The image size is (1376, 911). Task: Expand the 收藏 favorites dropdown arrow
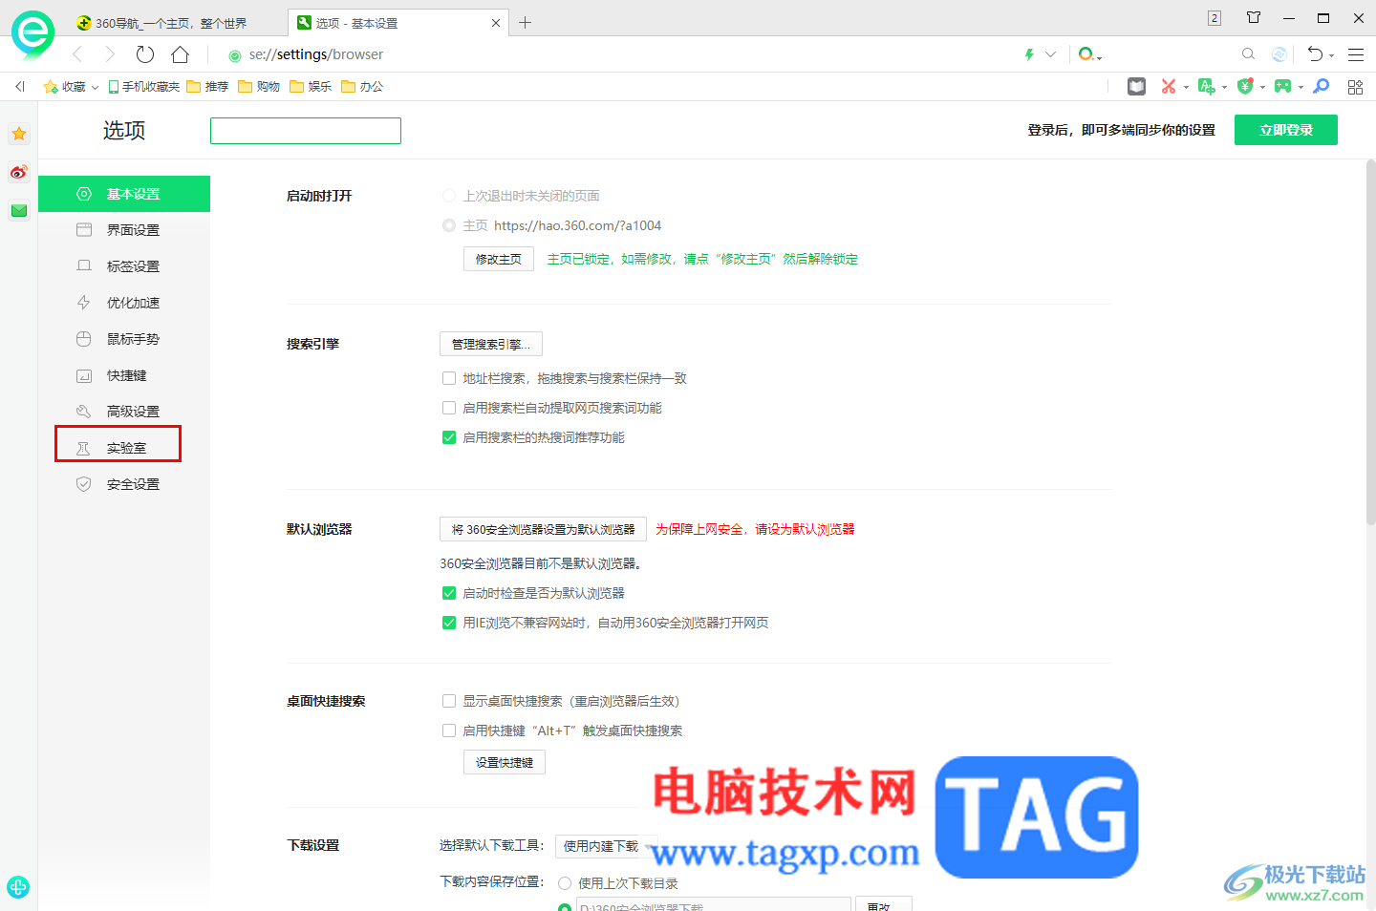point(96,87)
